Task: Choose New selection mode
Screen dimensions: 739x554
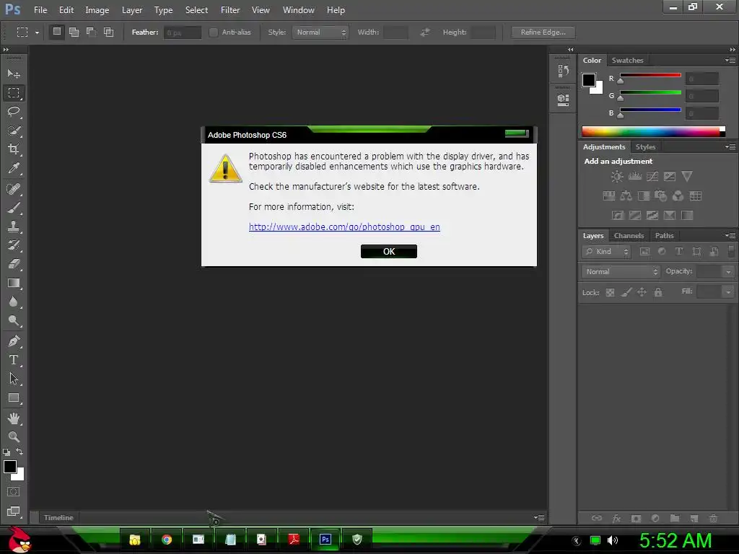Action: click(56, 32)
